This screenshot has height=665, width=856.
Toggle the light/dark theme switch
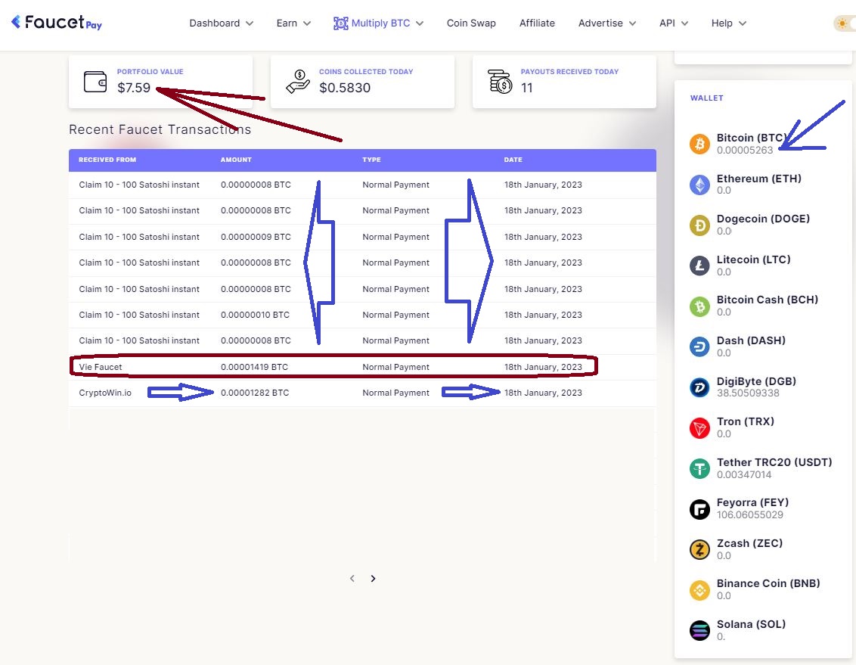(x=844, y=23)
